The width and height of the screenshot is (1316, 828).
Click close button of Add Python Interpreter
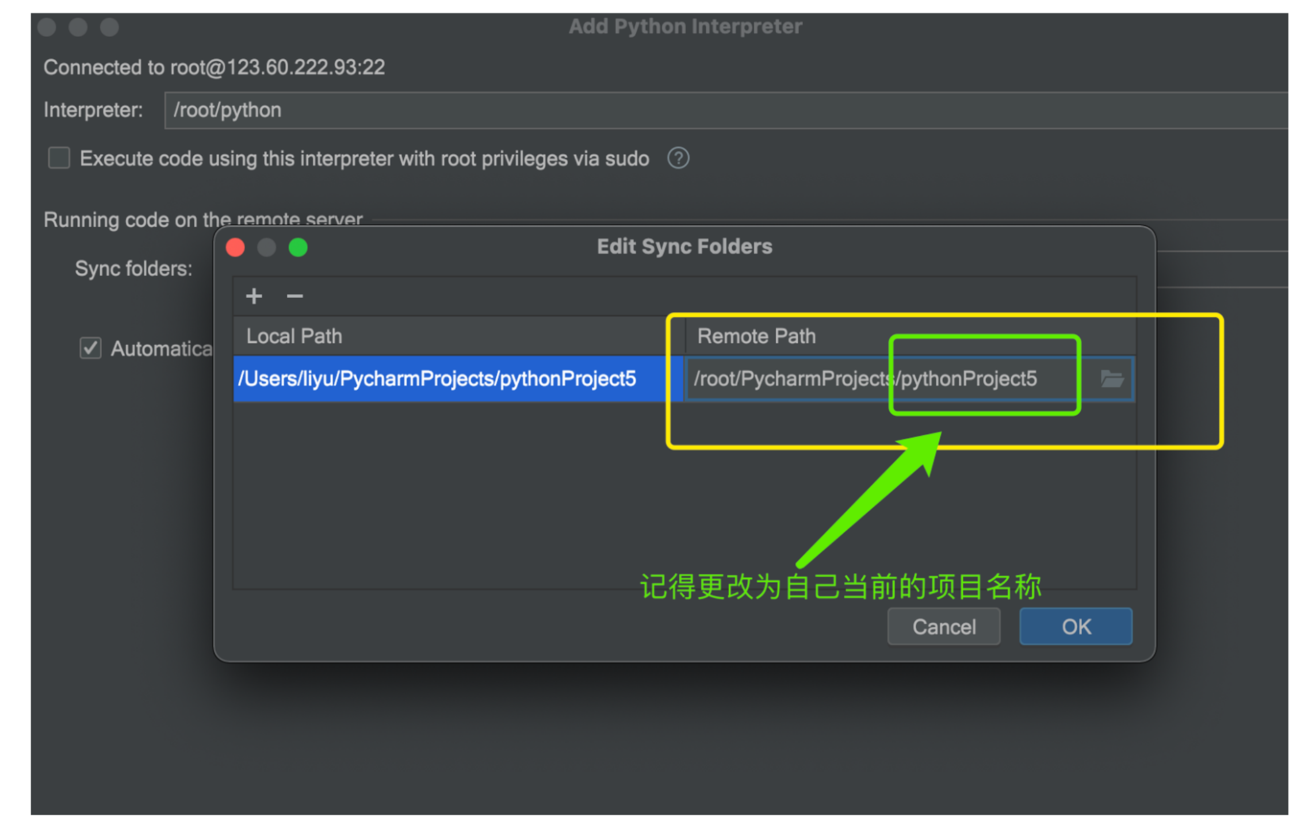[x=47, y=27]
